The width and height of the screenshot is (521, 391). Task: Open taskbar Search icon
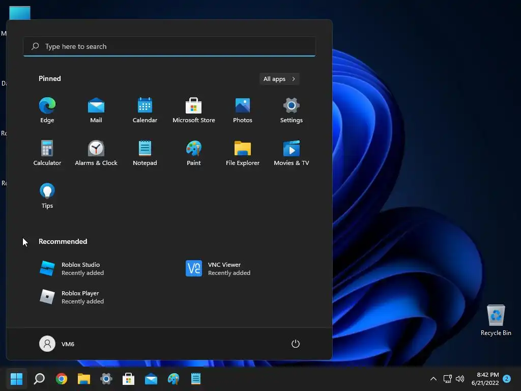coord(39,378)
